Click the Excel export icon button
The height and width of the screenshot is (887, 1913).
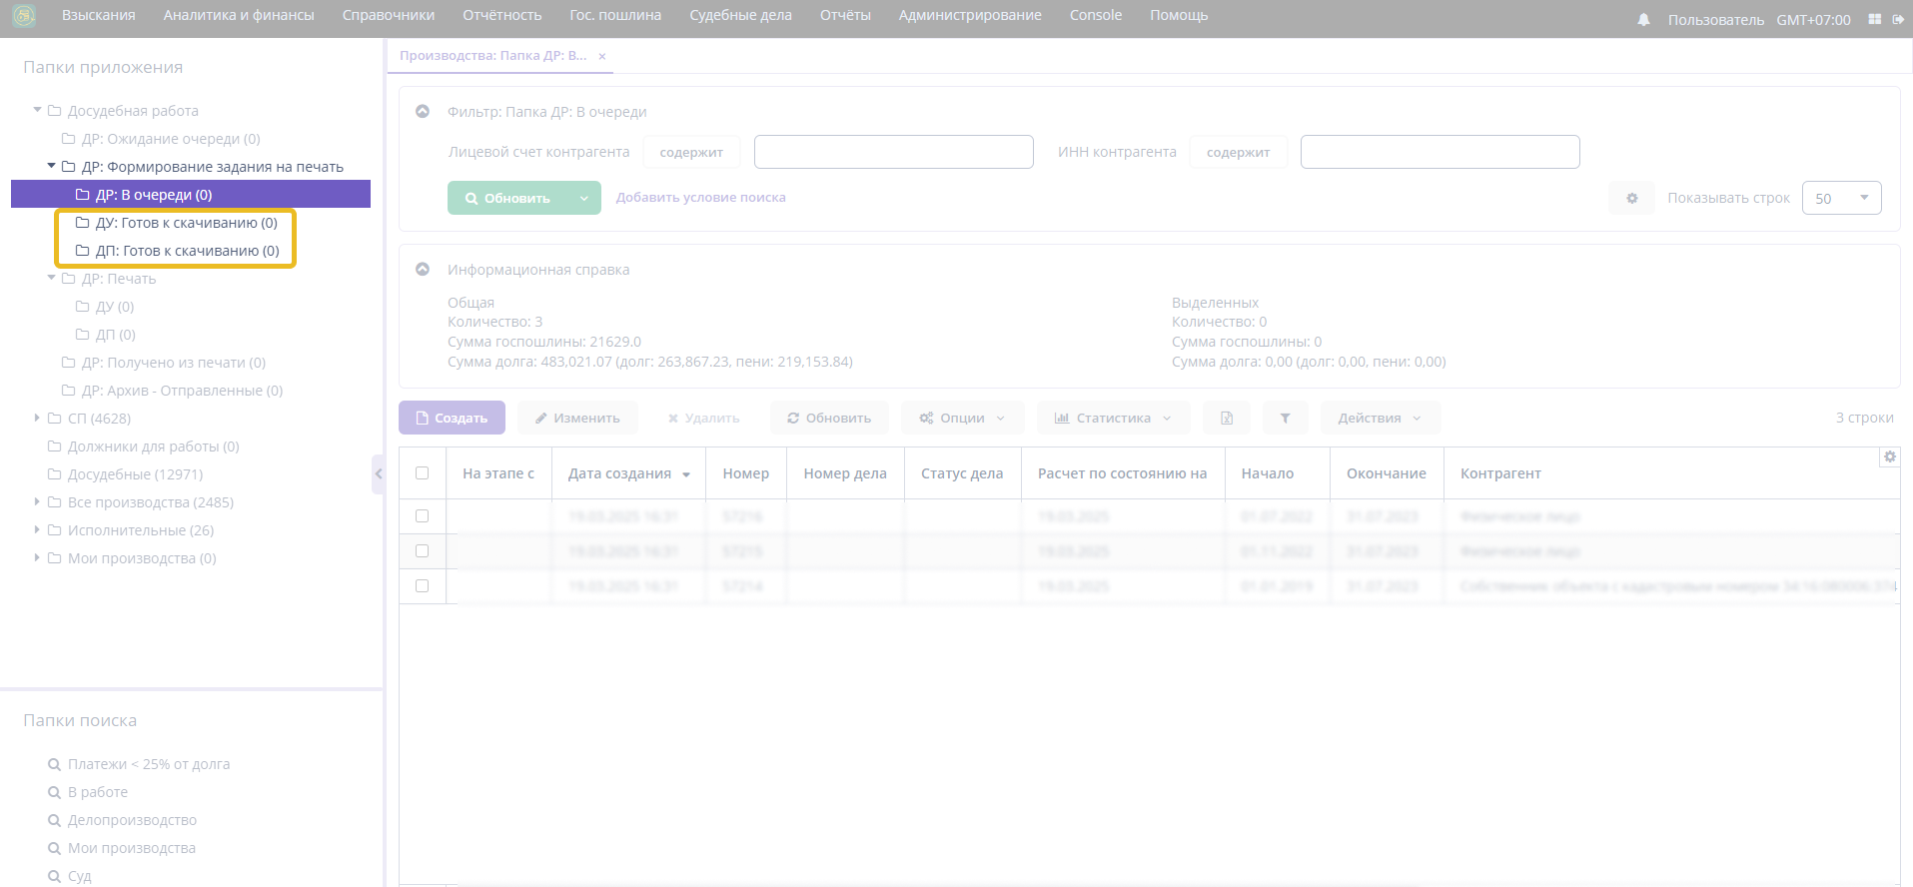[1227, 418]
